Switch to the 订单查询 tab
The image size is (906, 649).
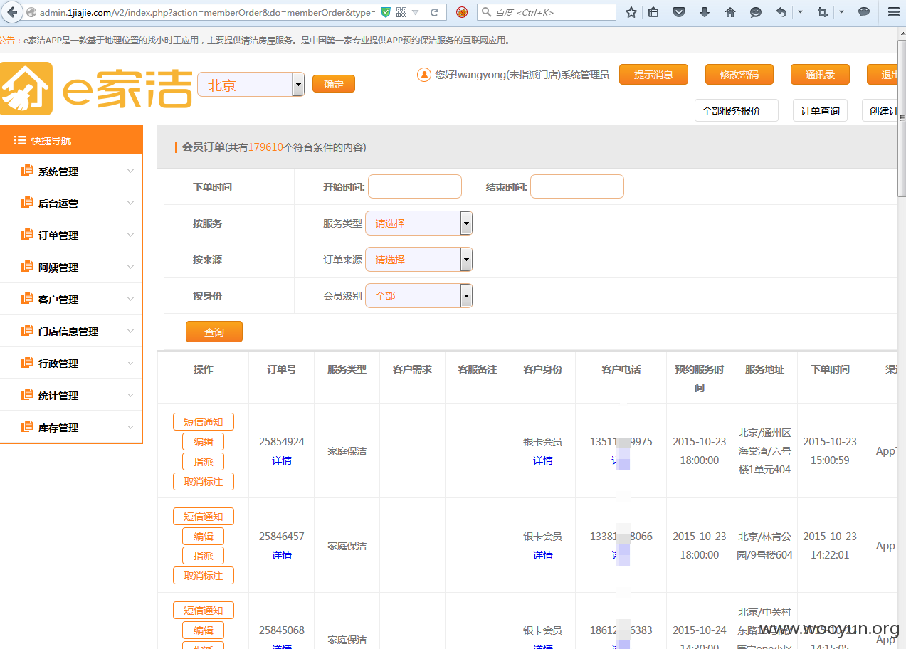(820, 111)
